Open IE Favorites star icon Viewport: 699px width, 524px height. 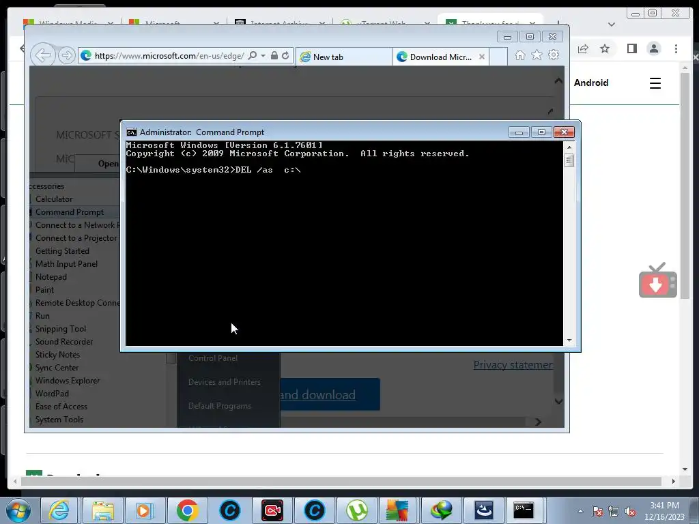click(x=537, y=55)
